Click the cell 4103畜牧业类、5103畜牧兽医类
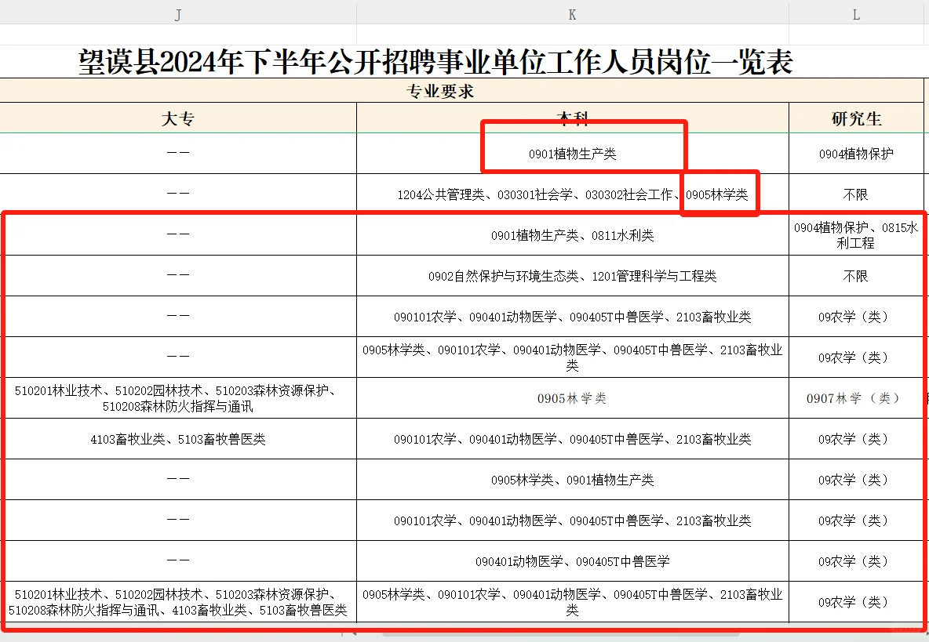 pos(178,439)
